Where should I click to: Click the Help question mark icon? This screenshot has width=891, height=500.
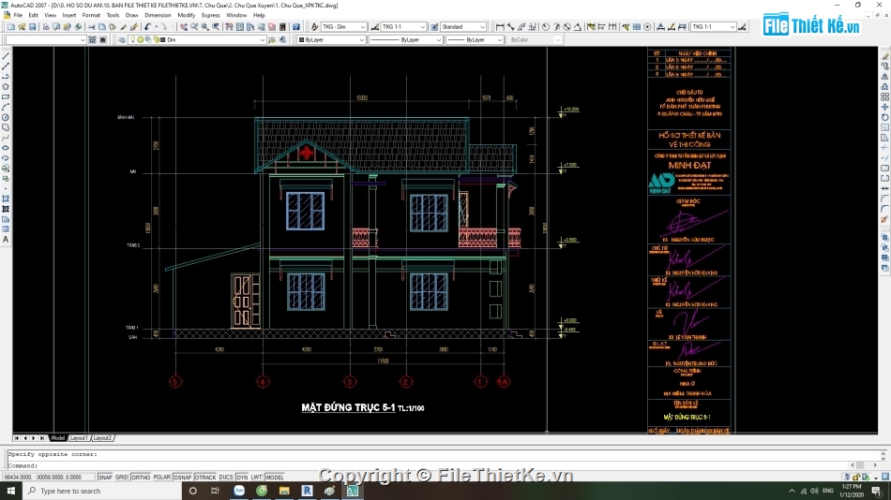(x=296, y=26)
